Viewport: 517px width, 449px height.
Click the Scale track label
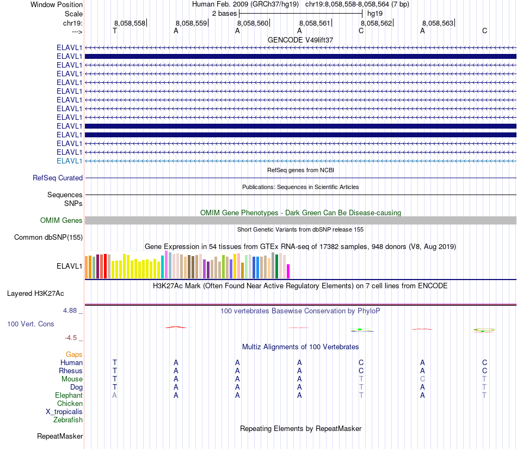(x=73, y=14)
